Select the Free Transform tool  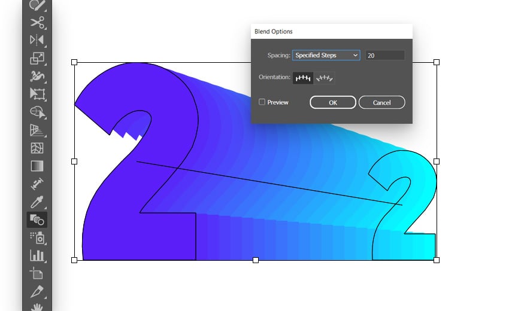pyautogui.click(x=37, y=94)
